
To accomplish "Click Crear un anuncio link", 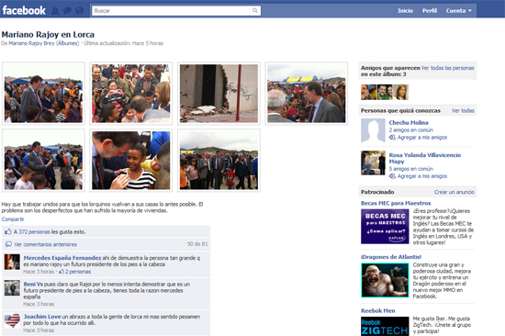I will click(454, 192).
